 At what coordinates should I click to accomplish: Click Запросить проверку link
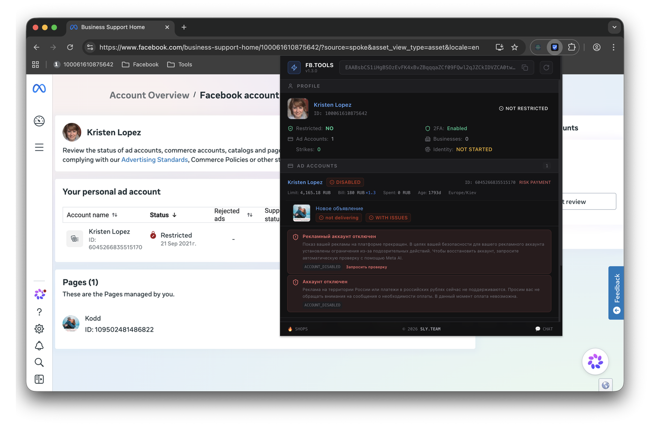pos(367,267)
